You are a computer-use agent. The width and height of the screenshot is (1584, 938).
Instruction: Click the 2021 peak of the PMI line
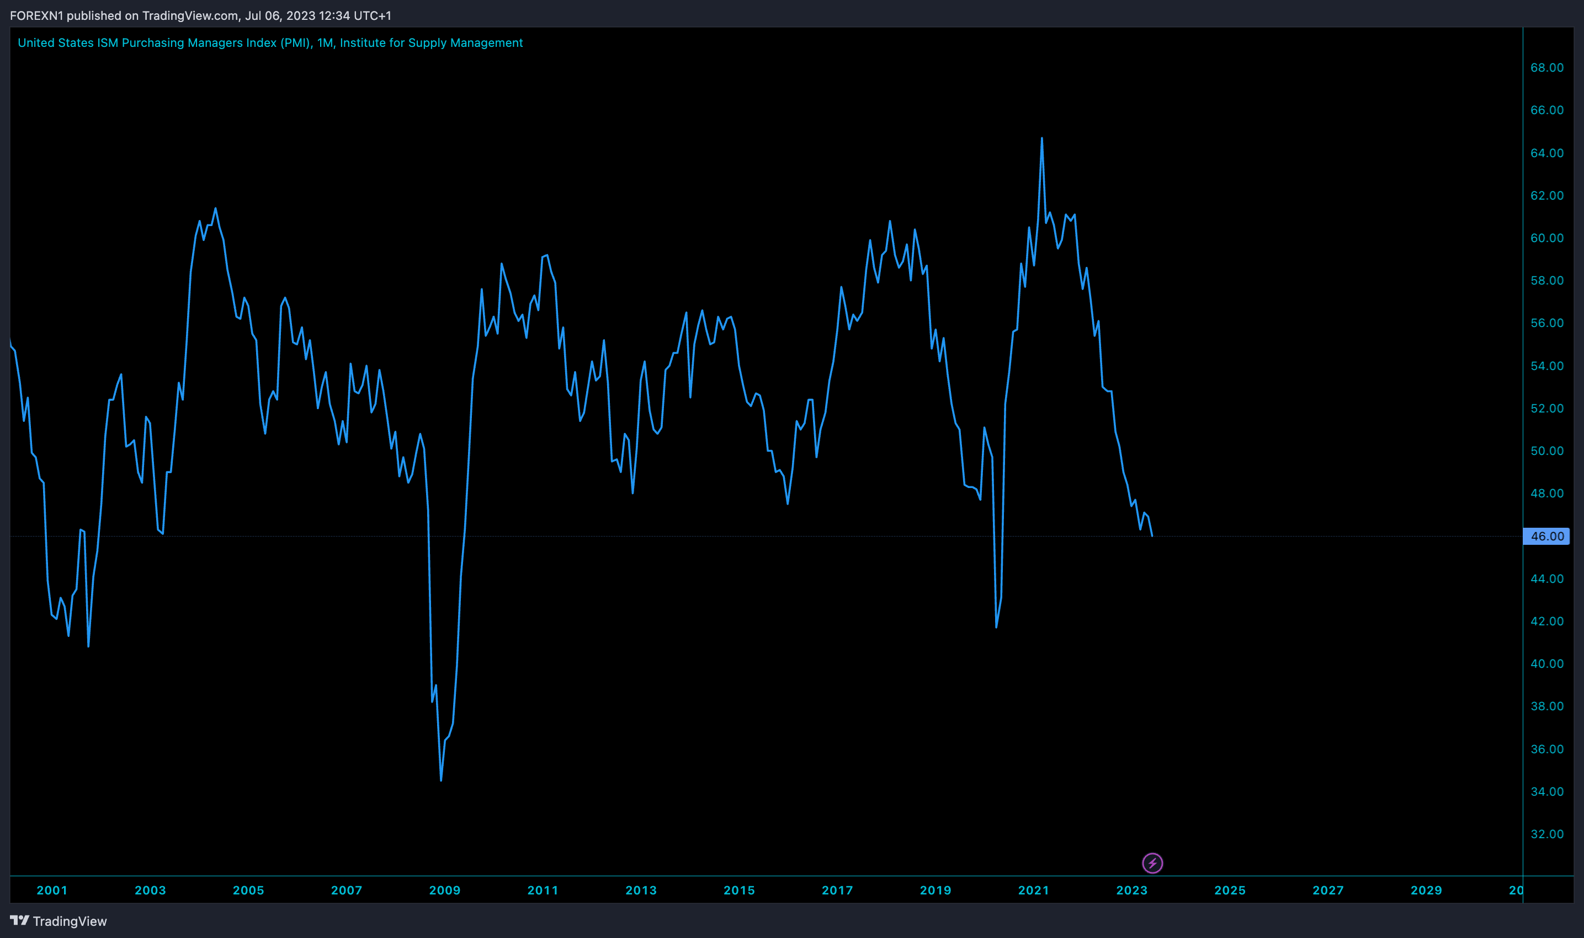point(1042,138)
